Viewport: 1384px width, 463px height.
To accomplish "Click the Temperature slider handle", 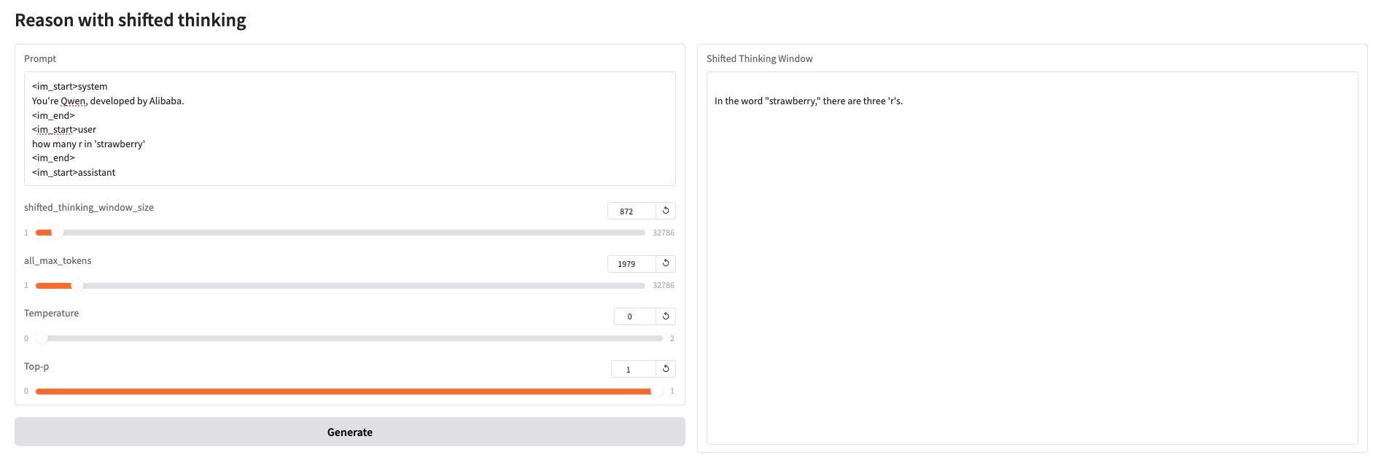I will (42, 338).
